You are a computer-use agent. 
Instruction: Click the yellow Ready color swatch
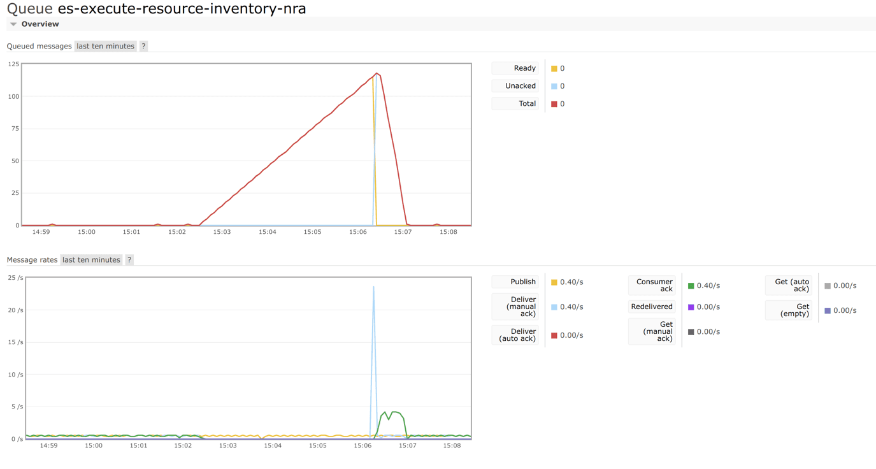coord(554,69)
